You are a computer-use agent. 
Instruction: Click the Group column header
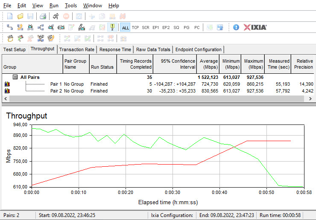click(32, 64)
